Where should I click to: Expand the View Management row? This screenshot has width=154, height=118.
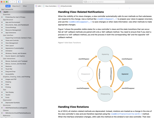[x=2, y=43]
